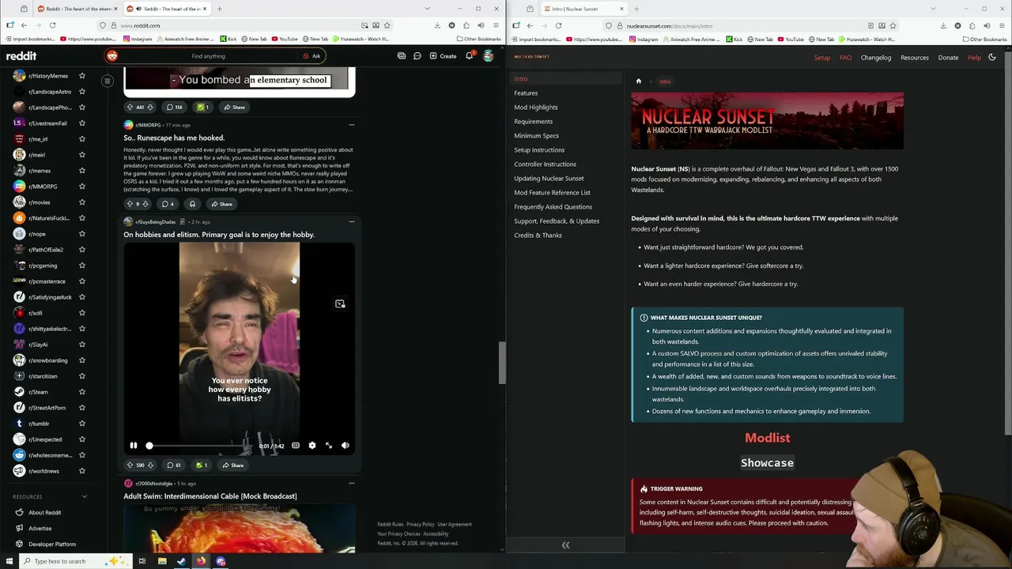Viewport: 1012px width, 569px height.
Task: Toggle dark mode moon icon on Nuclear Sunset
Action: pyautogui.click(x=992, y=57)
